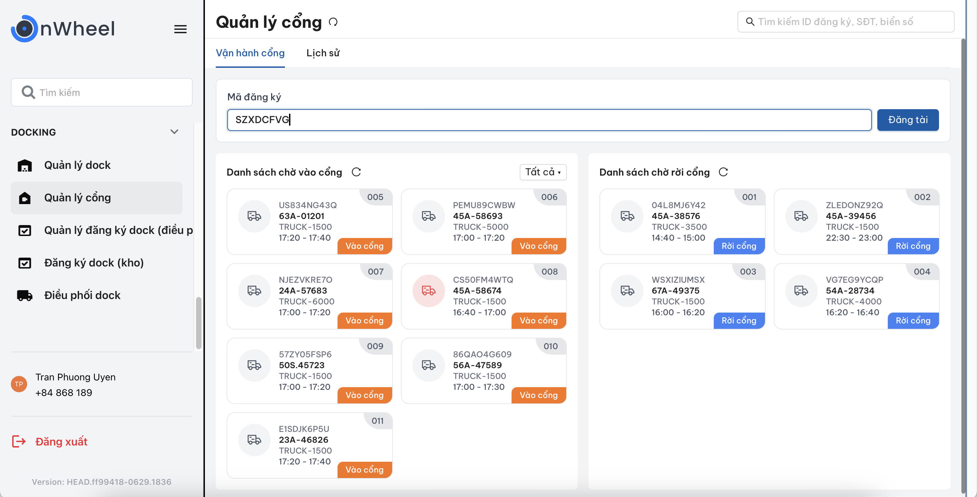This screenshot has width=977, height=497.
Task: Click the Đăng xuất link
Action: (61, 442)
